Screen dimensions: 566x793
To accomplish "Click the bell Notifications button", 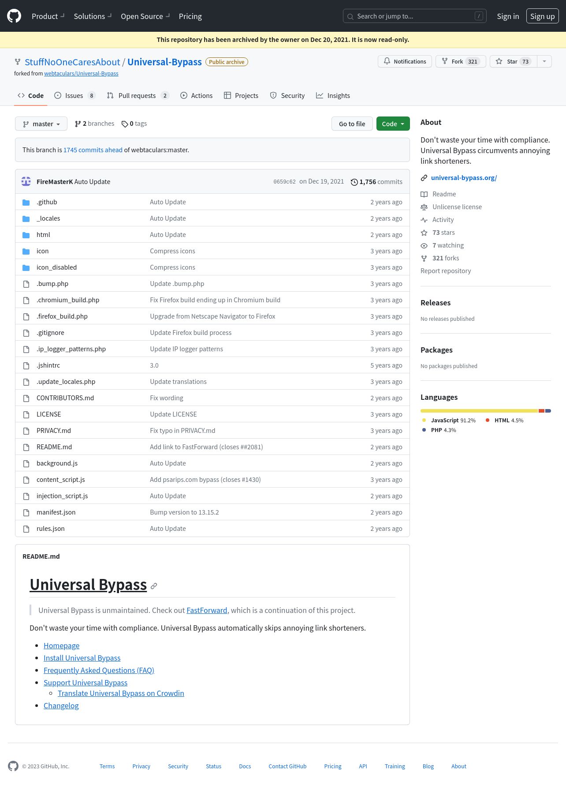I will [405, 61].
